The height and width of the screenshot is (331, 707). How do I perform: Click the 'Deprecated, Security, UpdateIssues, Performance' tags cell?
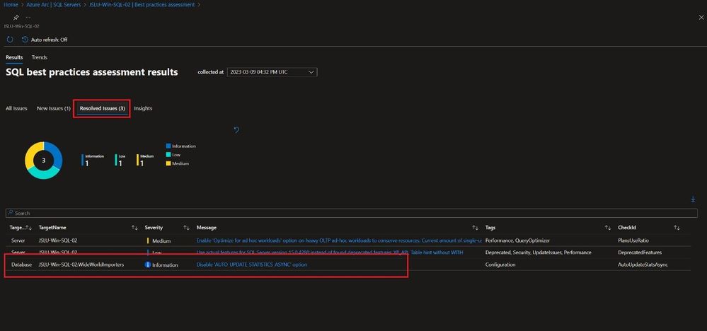tap(538, 252)
